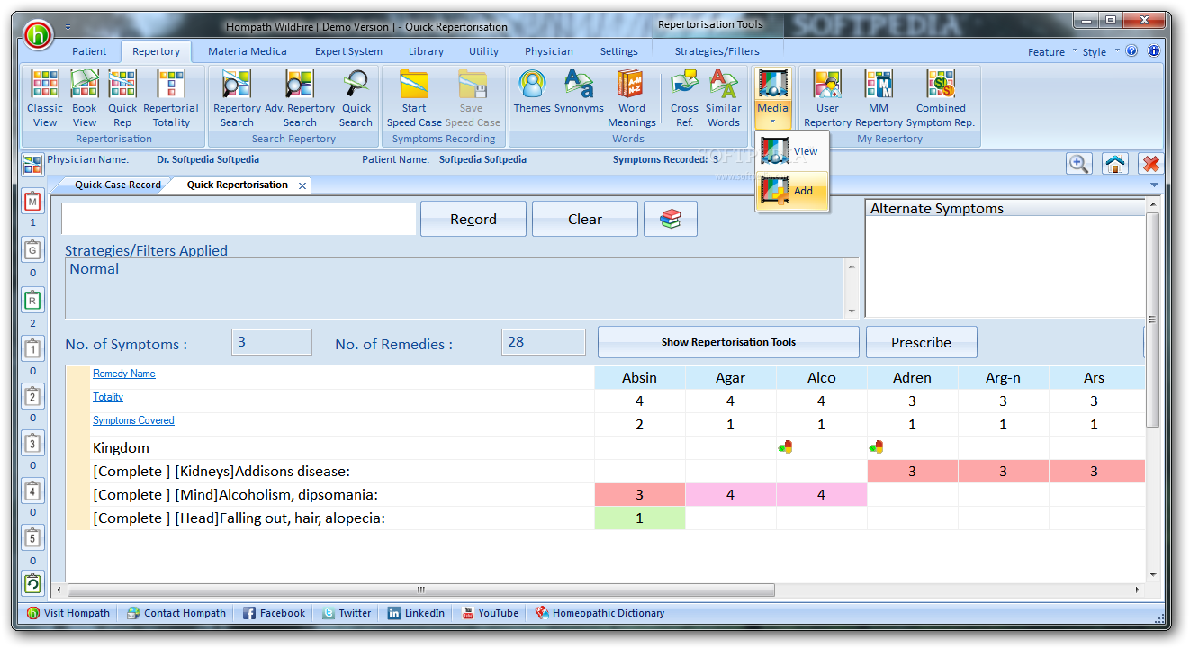Open Repertorial Totality
The height and width of the screenshot is (649, 1190).
coord(171,99)
